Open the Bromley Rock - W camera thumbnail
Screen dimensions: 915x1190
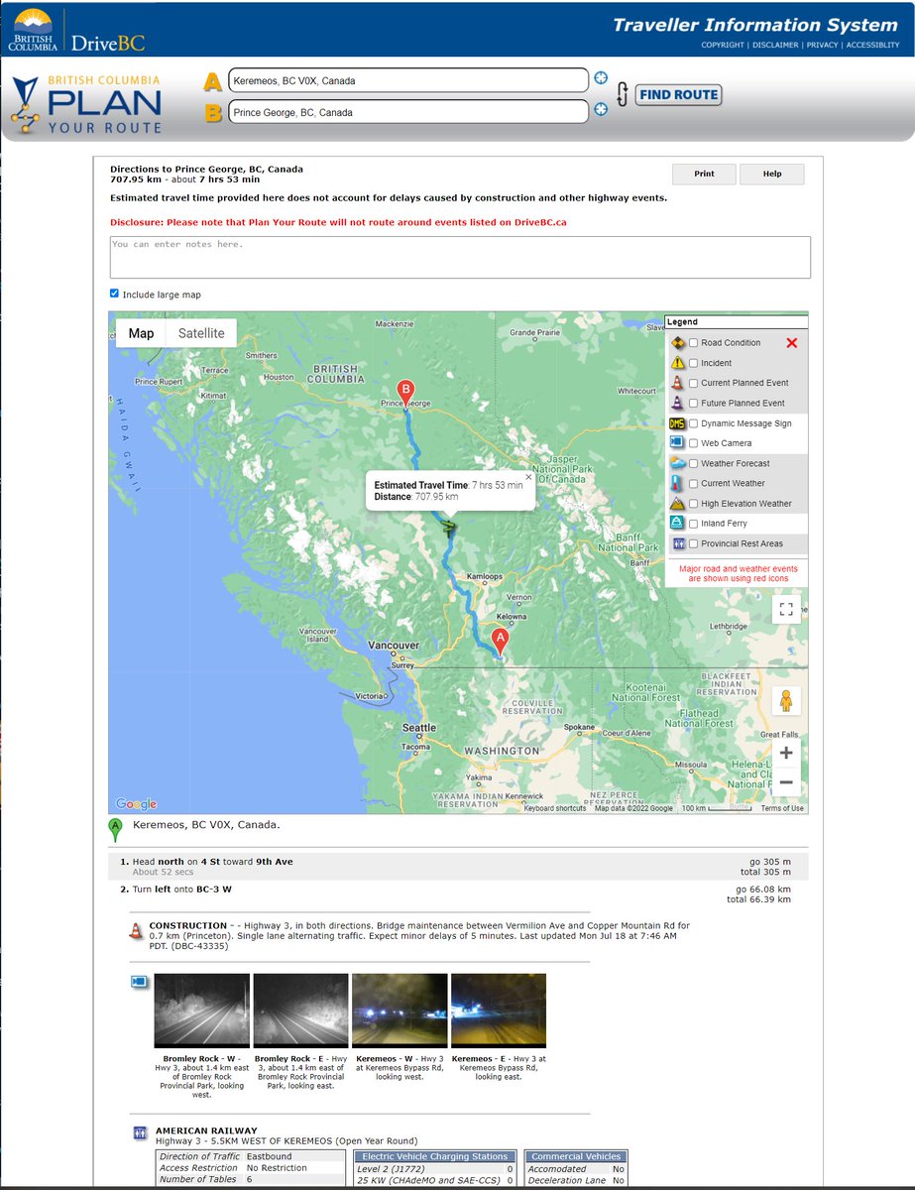[202, 1011]
